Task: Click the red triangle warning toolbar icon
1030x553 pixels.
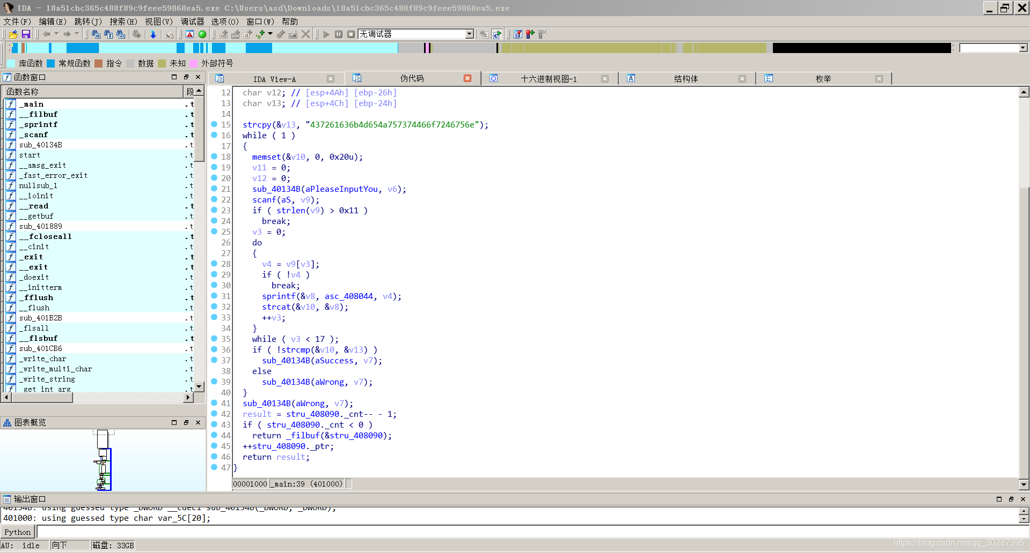Action: point(190,34)
